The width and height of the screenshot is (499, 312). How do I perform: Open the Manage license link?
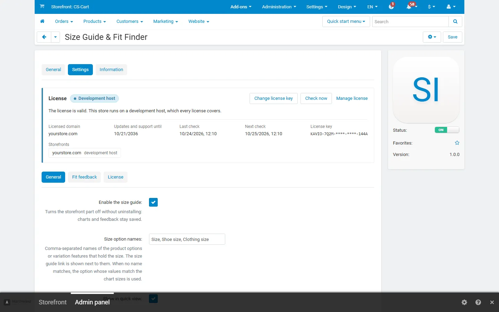click(352, 98)
